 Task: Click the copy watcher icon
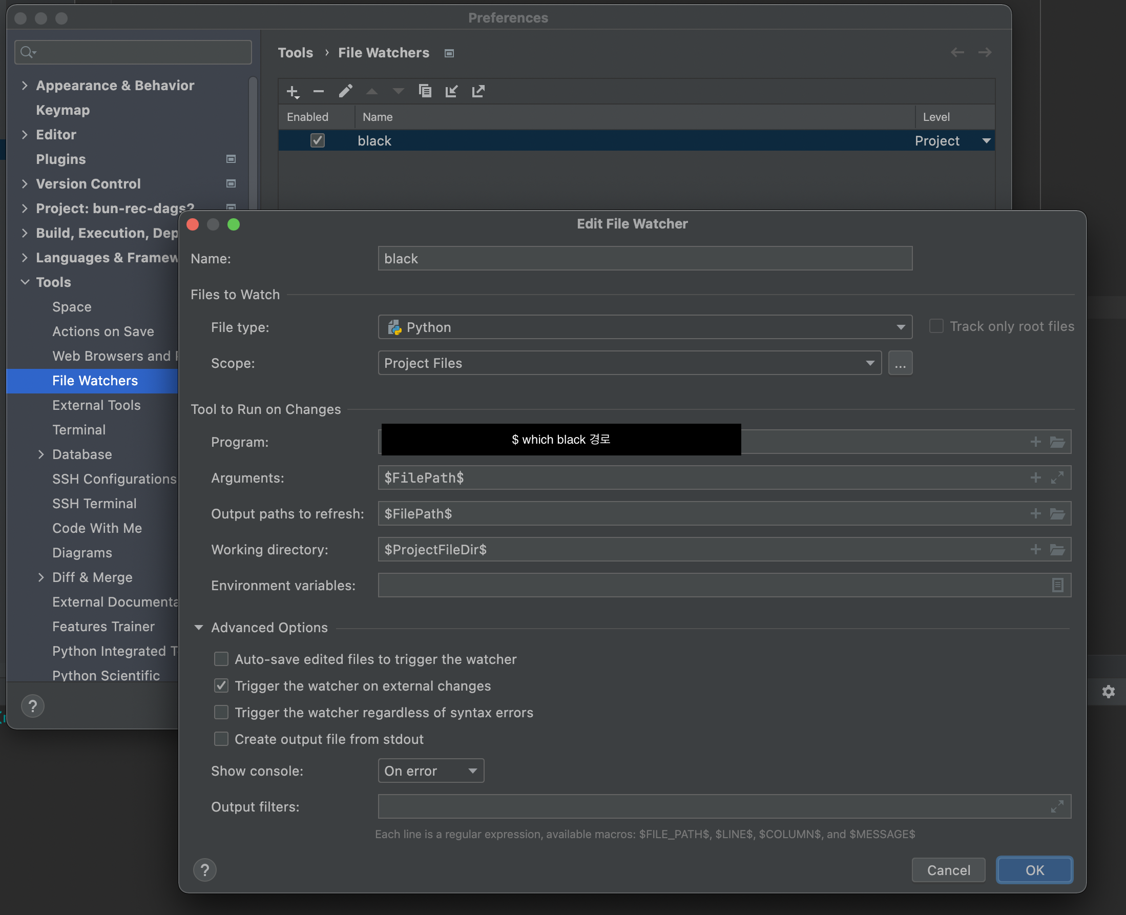click(x=425, y=91)
